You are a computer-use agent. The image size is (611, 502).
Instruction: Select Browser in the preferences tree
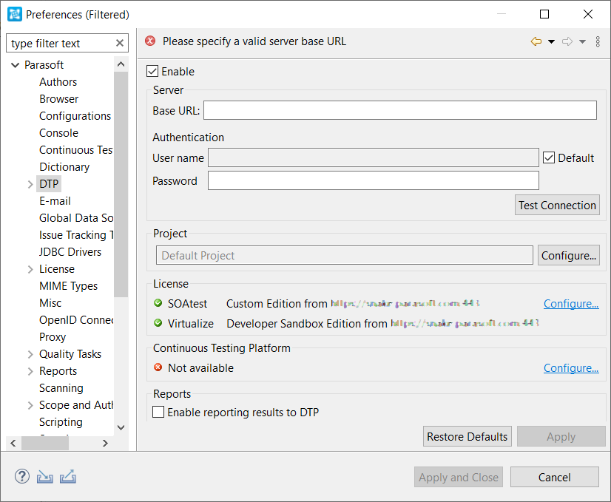[59, 99]
